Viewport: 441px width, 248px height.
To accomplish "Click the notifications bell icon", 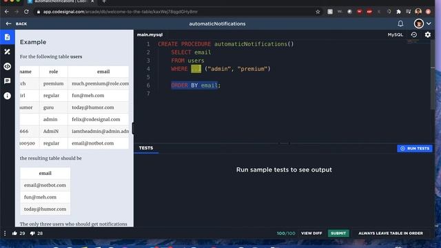I will coord(400,23).
